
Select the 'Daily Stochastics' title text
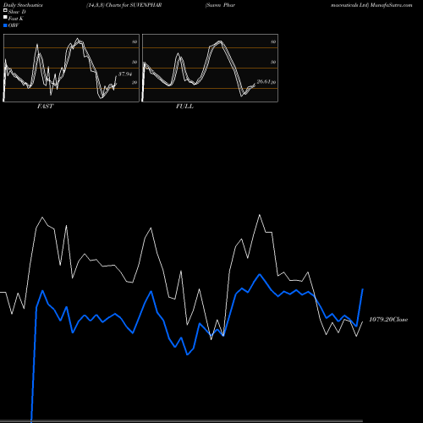[x=23, y=5]
